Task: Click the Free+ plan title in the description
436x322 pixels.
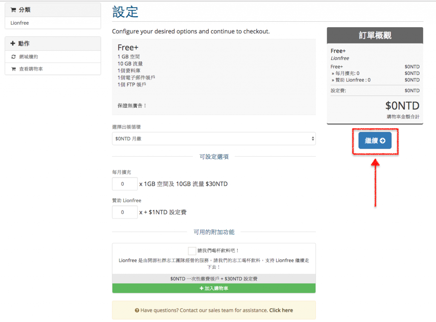Action: (128, 48)
